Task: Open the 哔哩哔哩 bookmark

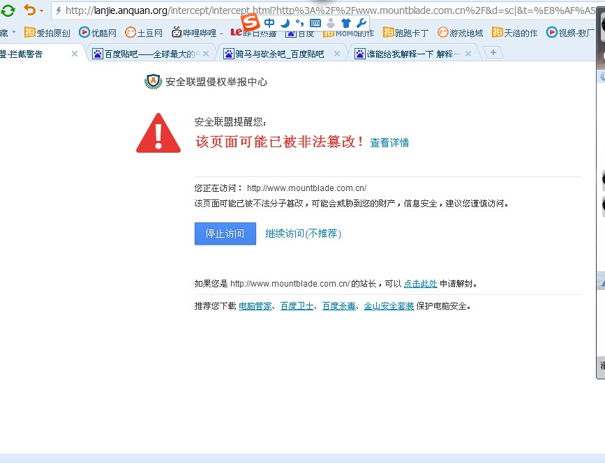Action: pyautogui.click(x=197, y=33)
